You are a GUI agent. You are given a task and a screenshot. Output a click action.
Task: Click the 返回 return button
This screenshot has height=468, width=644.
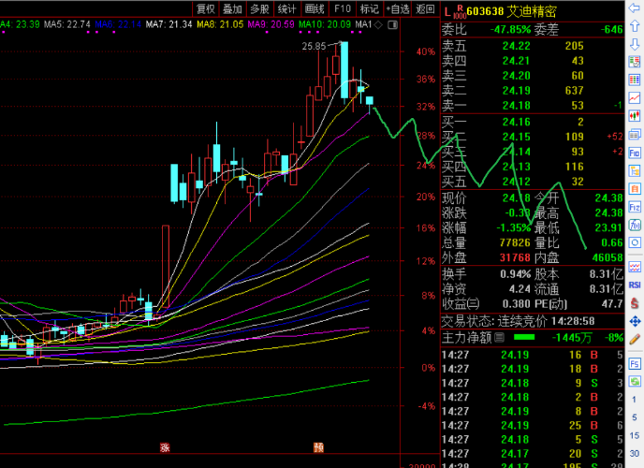click(426, 8)
